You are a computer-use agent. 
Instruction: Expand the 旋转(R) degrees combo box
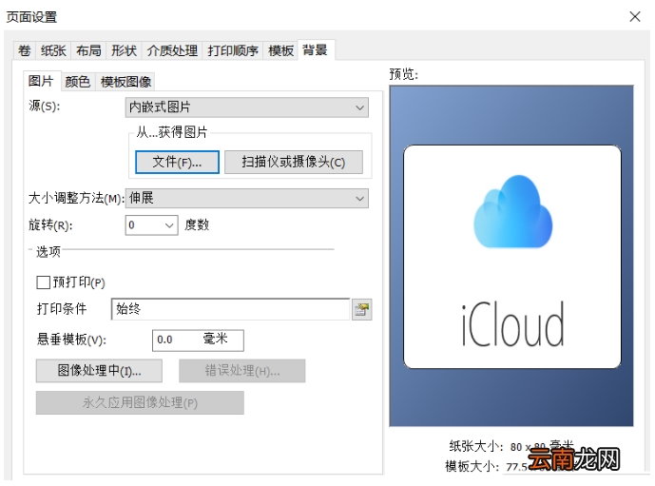[152, 225]
